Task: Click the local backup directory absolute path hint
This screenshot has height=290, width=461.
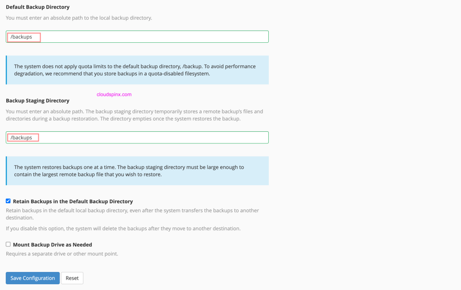Action: [79, 18]
